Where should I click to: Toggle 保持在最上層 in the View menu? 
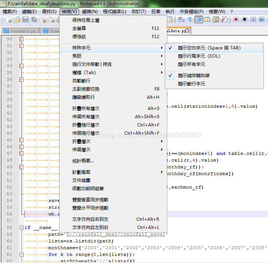113,20
